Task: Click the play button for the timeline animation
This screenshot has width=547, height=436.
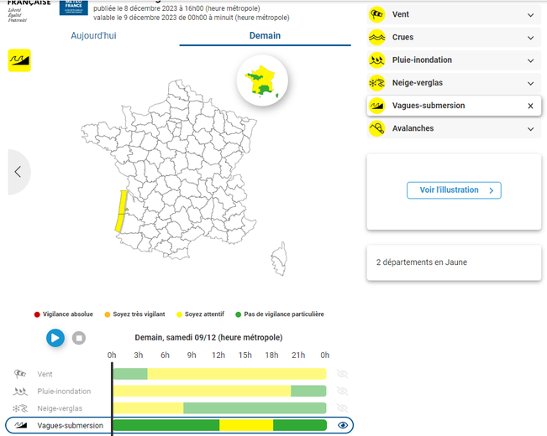Action: click(x=55, y=338)
